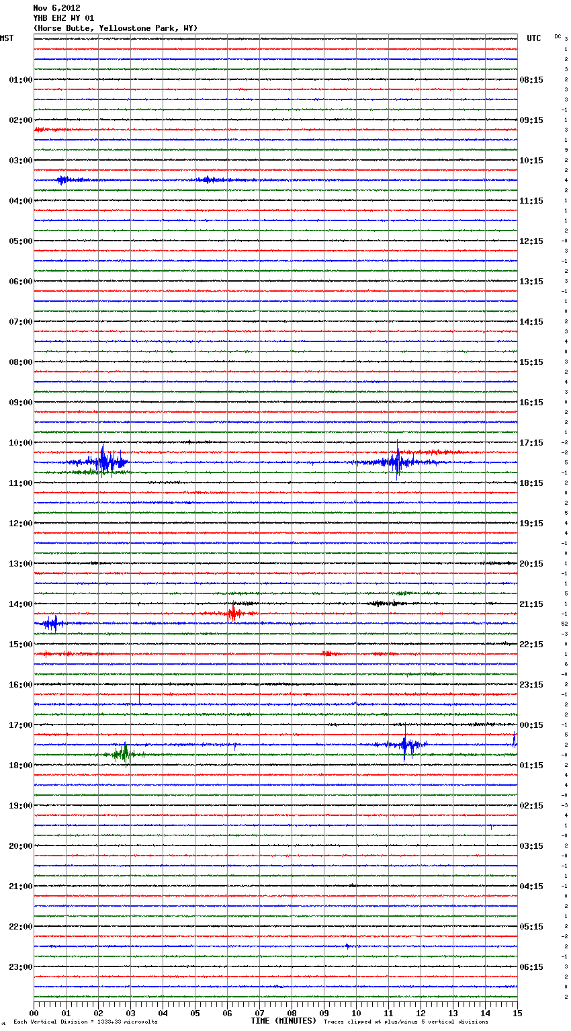Click the 19:00 MST time label
The image size is (571, 1031).
coord(21,806)
